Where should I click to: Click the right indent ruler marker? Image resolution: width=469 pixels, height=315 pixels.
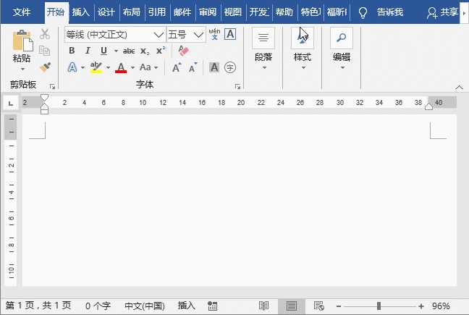click(428, 106)
